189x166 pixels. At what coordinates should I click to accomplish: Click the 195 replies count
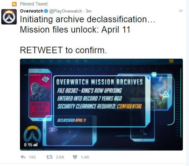point(32,157)
